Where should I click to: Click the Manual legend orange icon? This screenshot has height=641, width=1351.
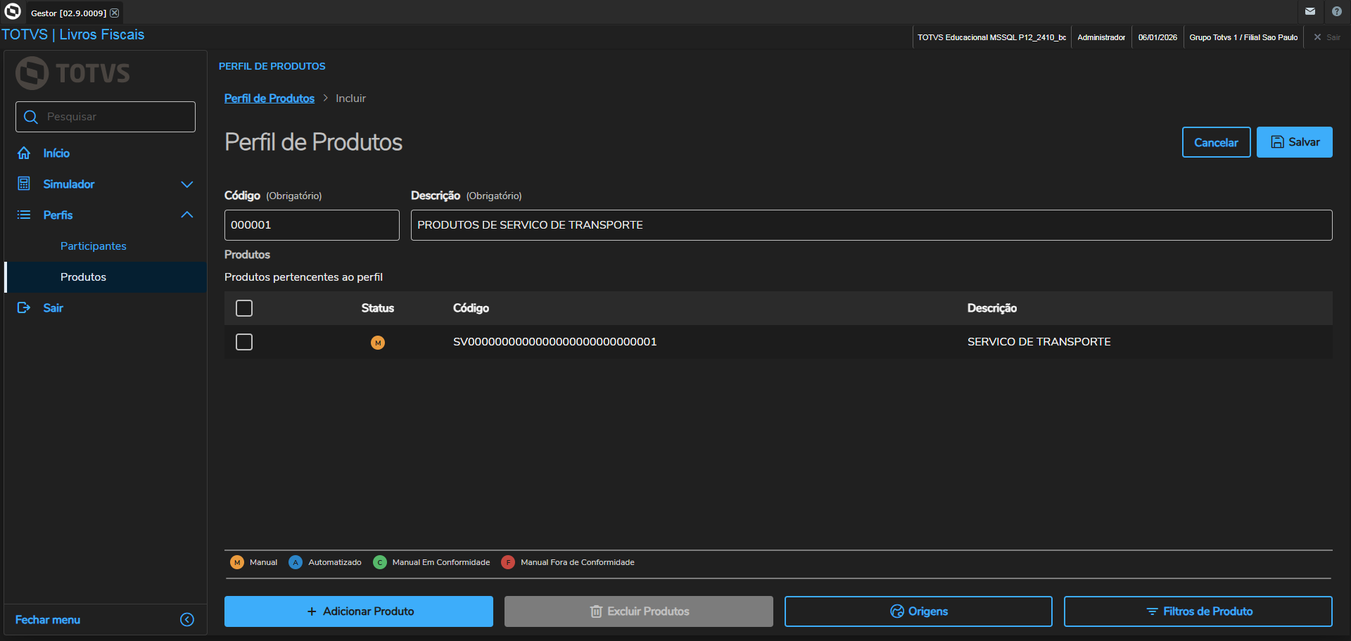(237, 562)
